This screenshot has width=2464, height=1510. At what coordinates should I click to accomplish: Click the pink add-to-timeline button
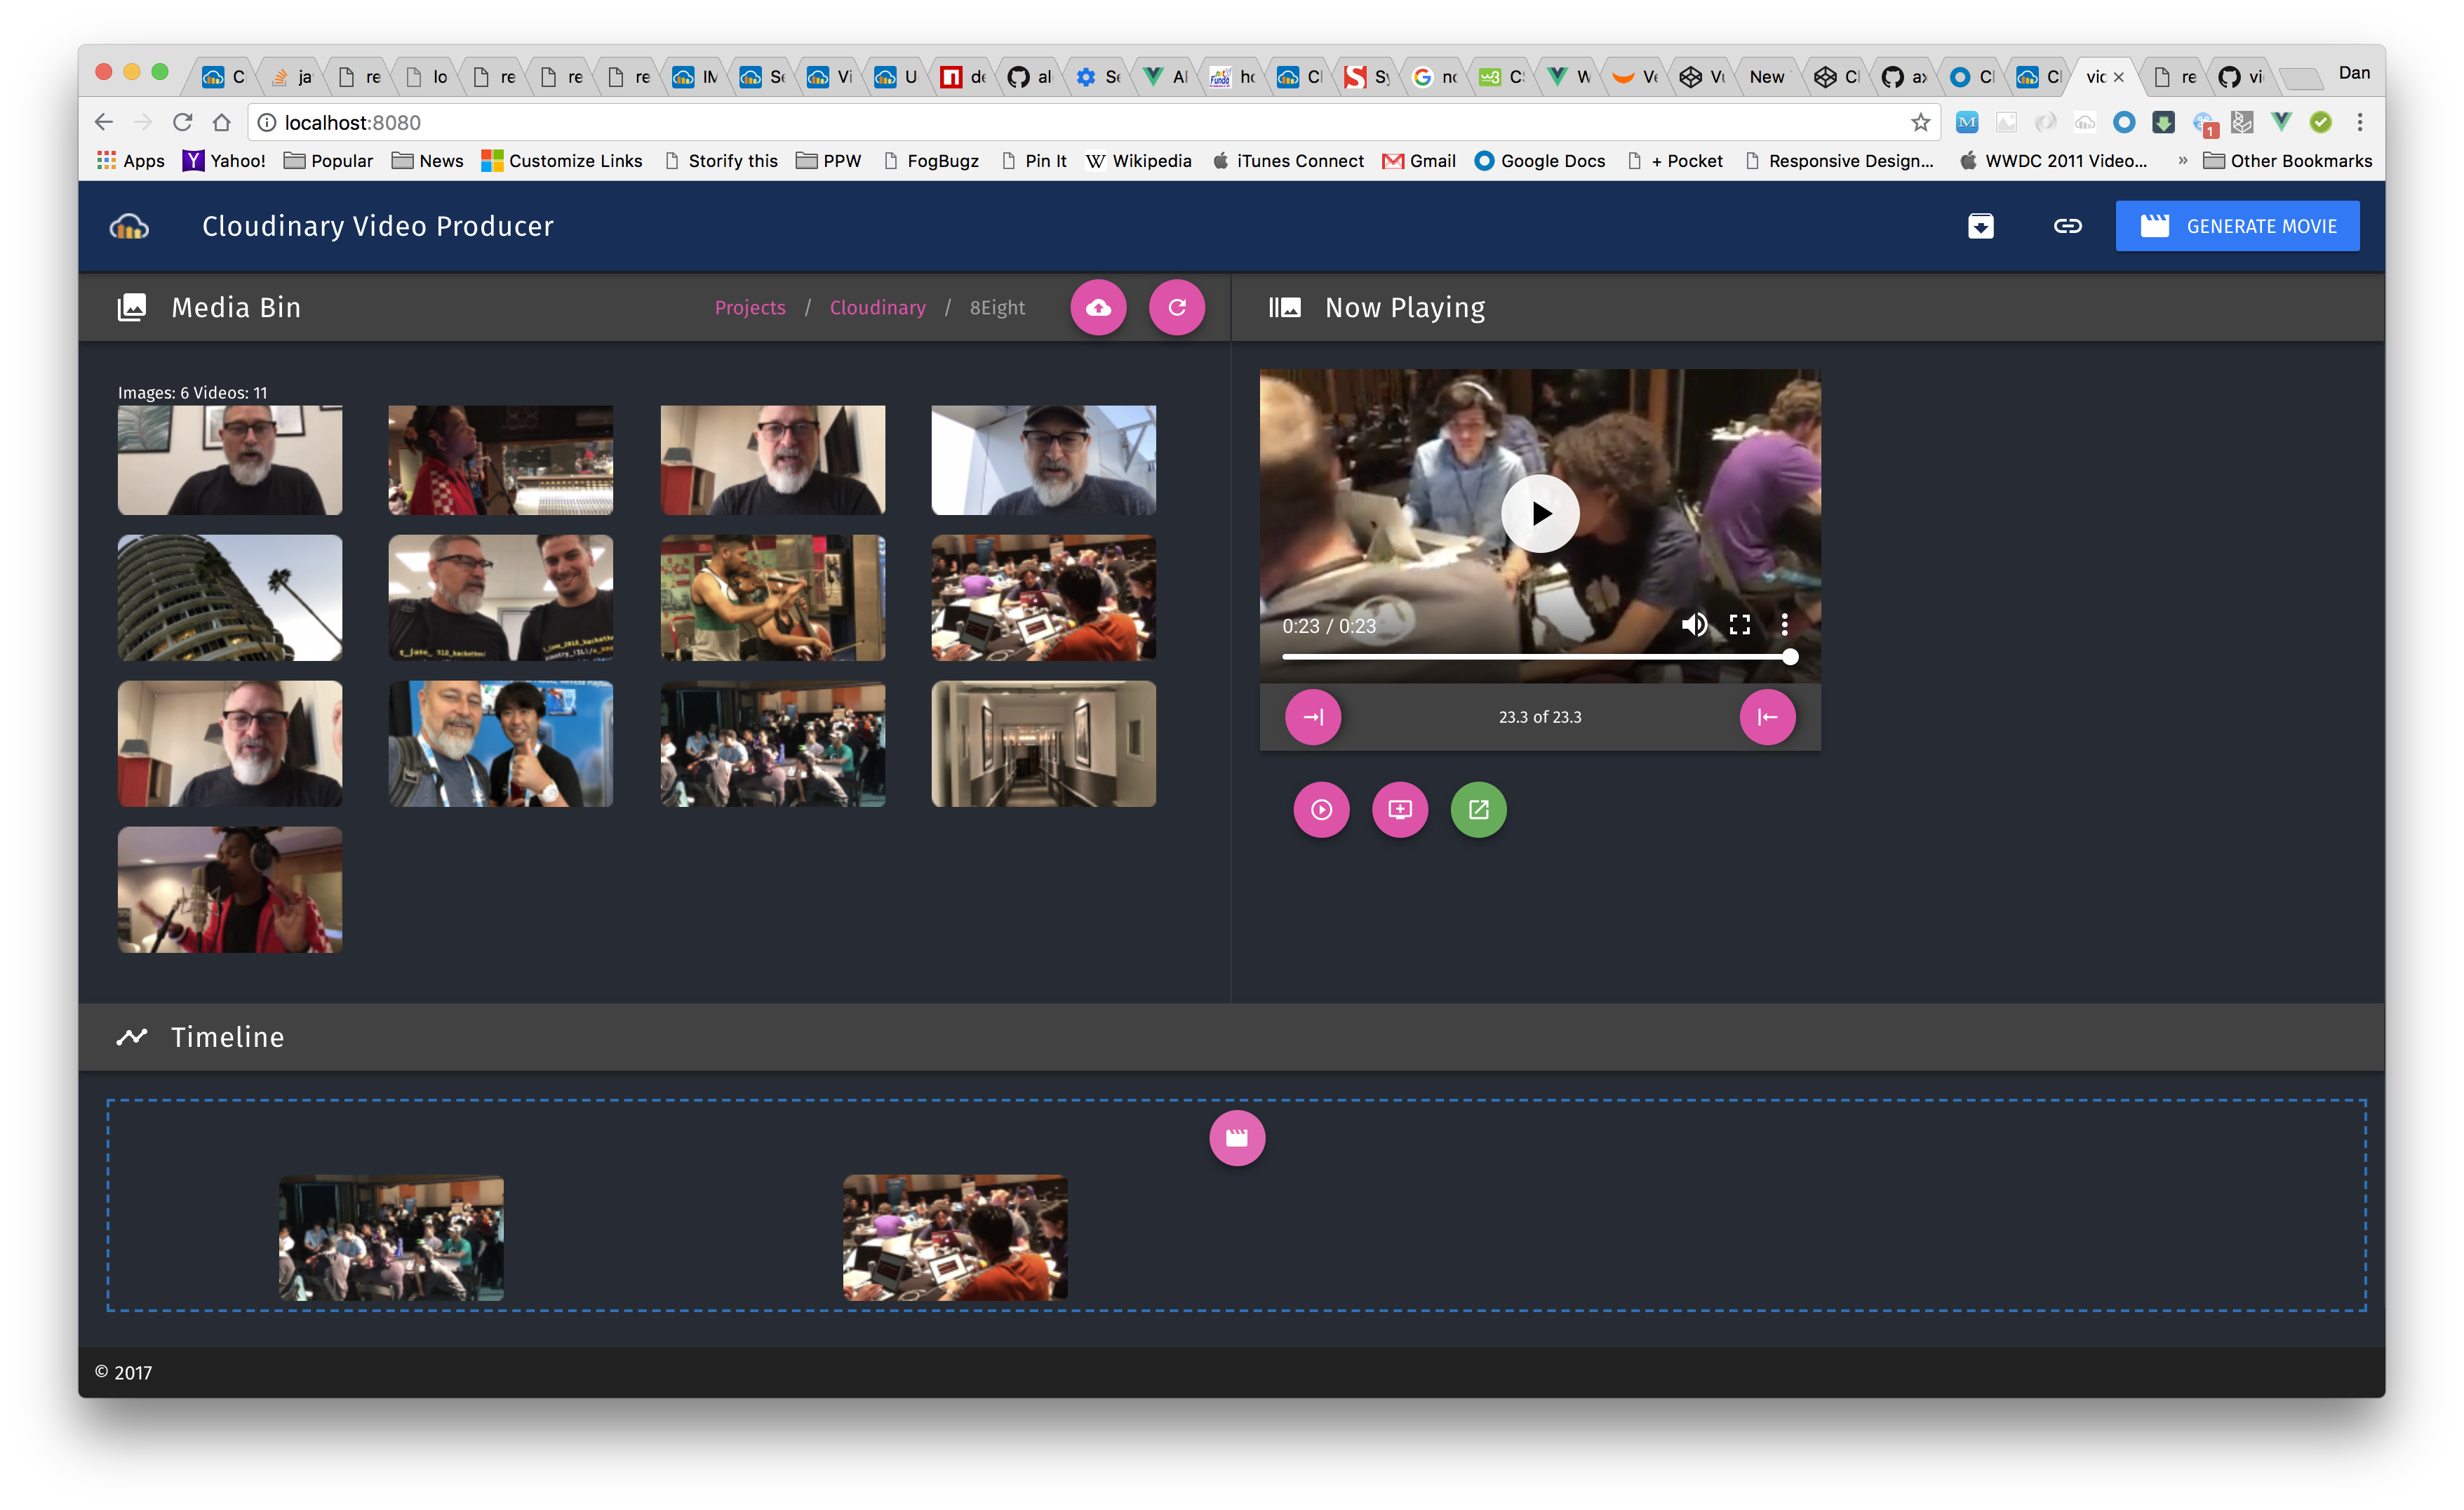(x=1399, y=809)
